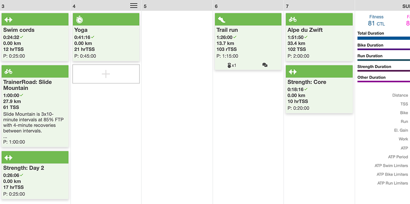Open TrainerRoad: Slide Mountain workout details

pyautogui.click(x=27, y=85)
